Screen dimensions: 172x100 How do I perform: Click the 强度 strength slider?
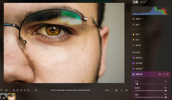(151, 97)
